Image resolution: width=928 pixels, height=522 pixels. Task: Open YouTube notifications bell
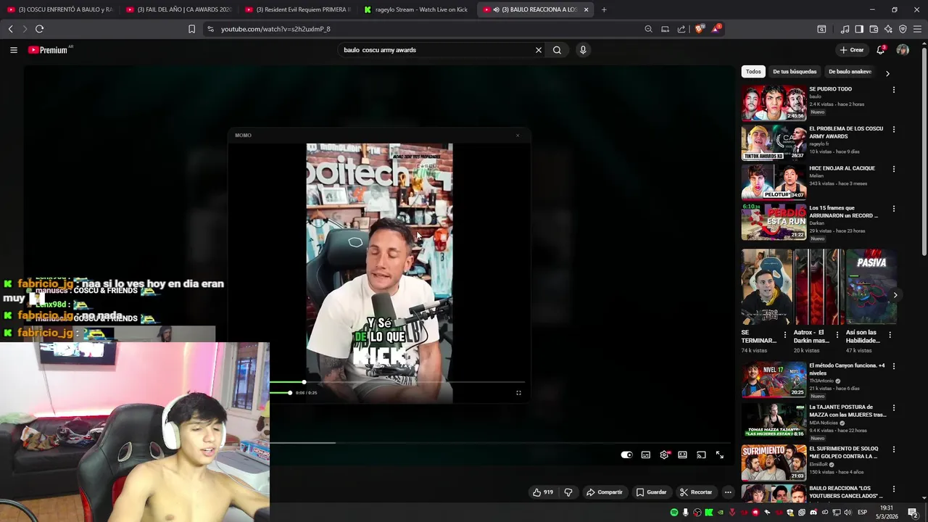(881, 50)
